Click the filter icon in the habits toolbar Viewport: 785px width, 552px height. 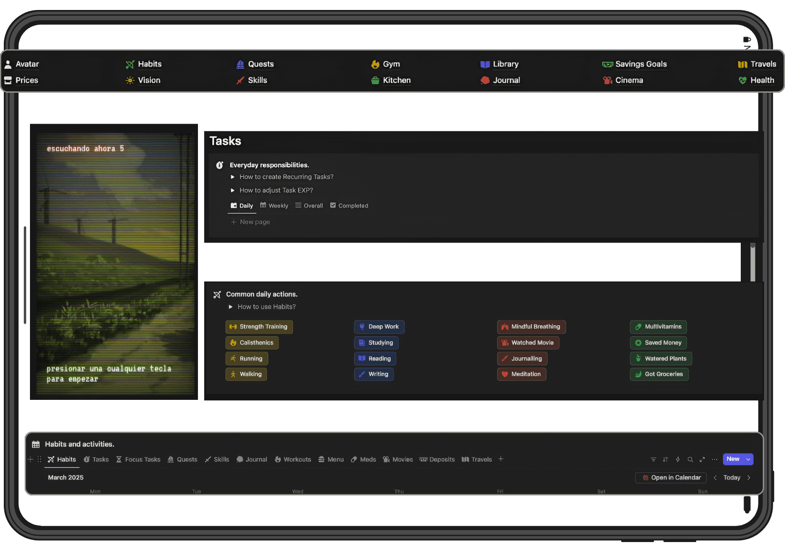[654, 459]
